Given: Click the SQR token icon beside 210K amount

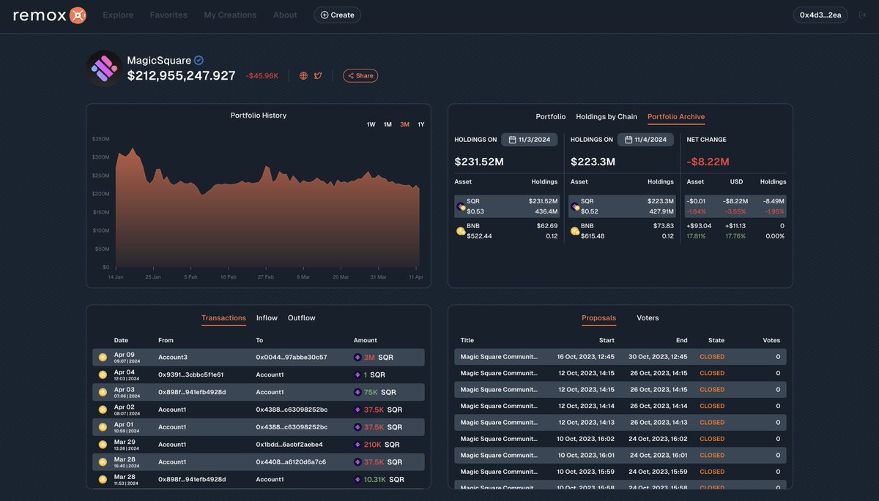Looking at the screenshot, I should [357, 444].
